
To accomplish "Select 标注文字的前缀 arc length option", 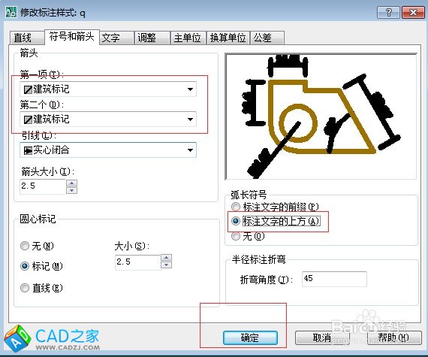I will 236,207.
